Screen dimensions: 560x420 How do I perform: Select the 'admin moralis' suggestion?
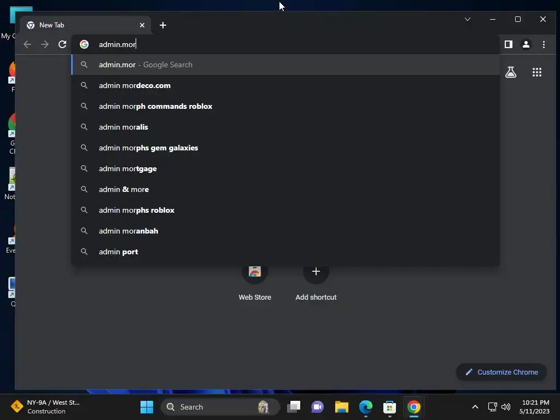tap(285, 127)
